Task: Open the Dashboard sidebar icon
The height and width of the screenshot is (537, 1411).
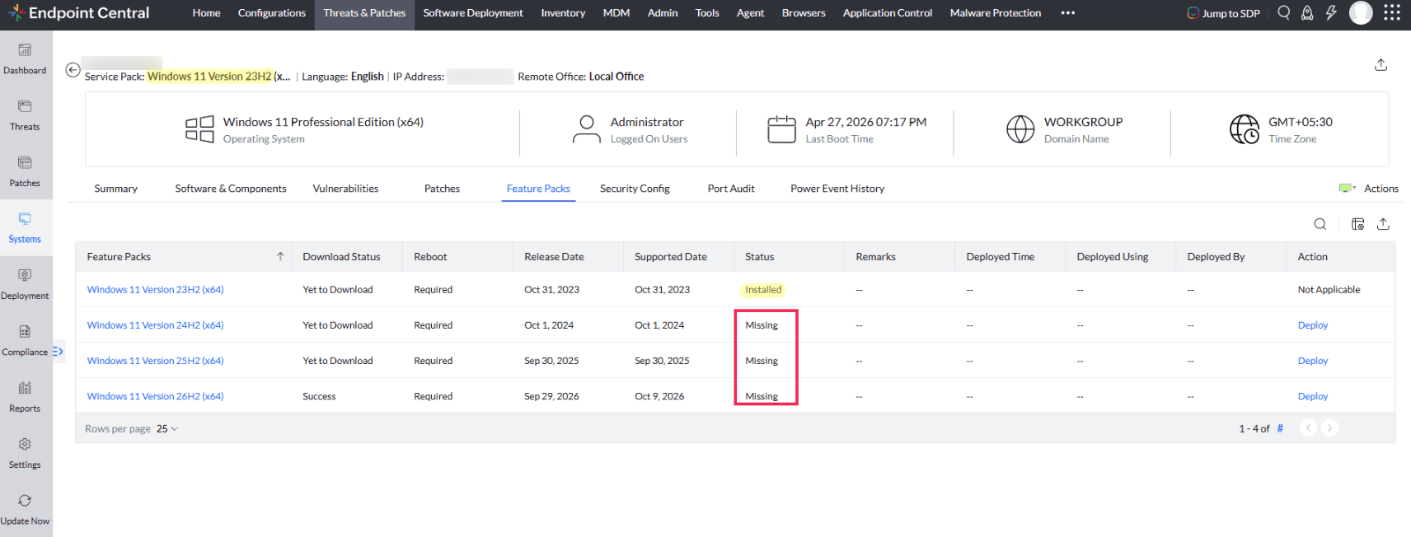Action: tap(25, 58)
